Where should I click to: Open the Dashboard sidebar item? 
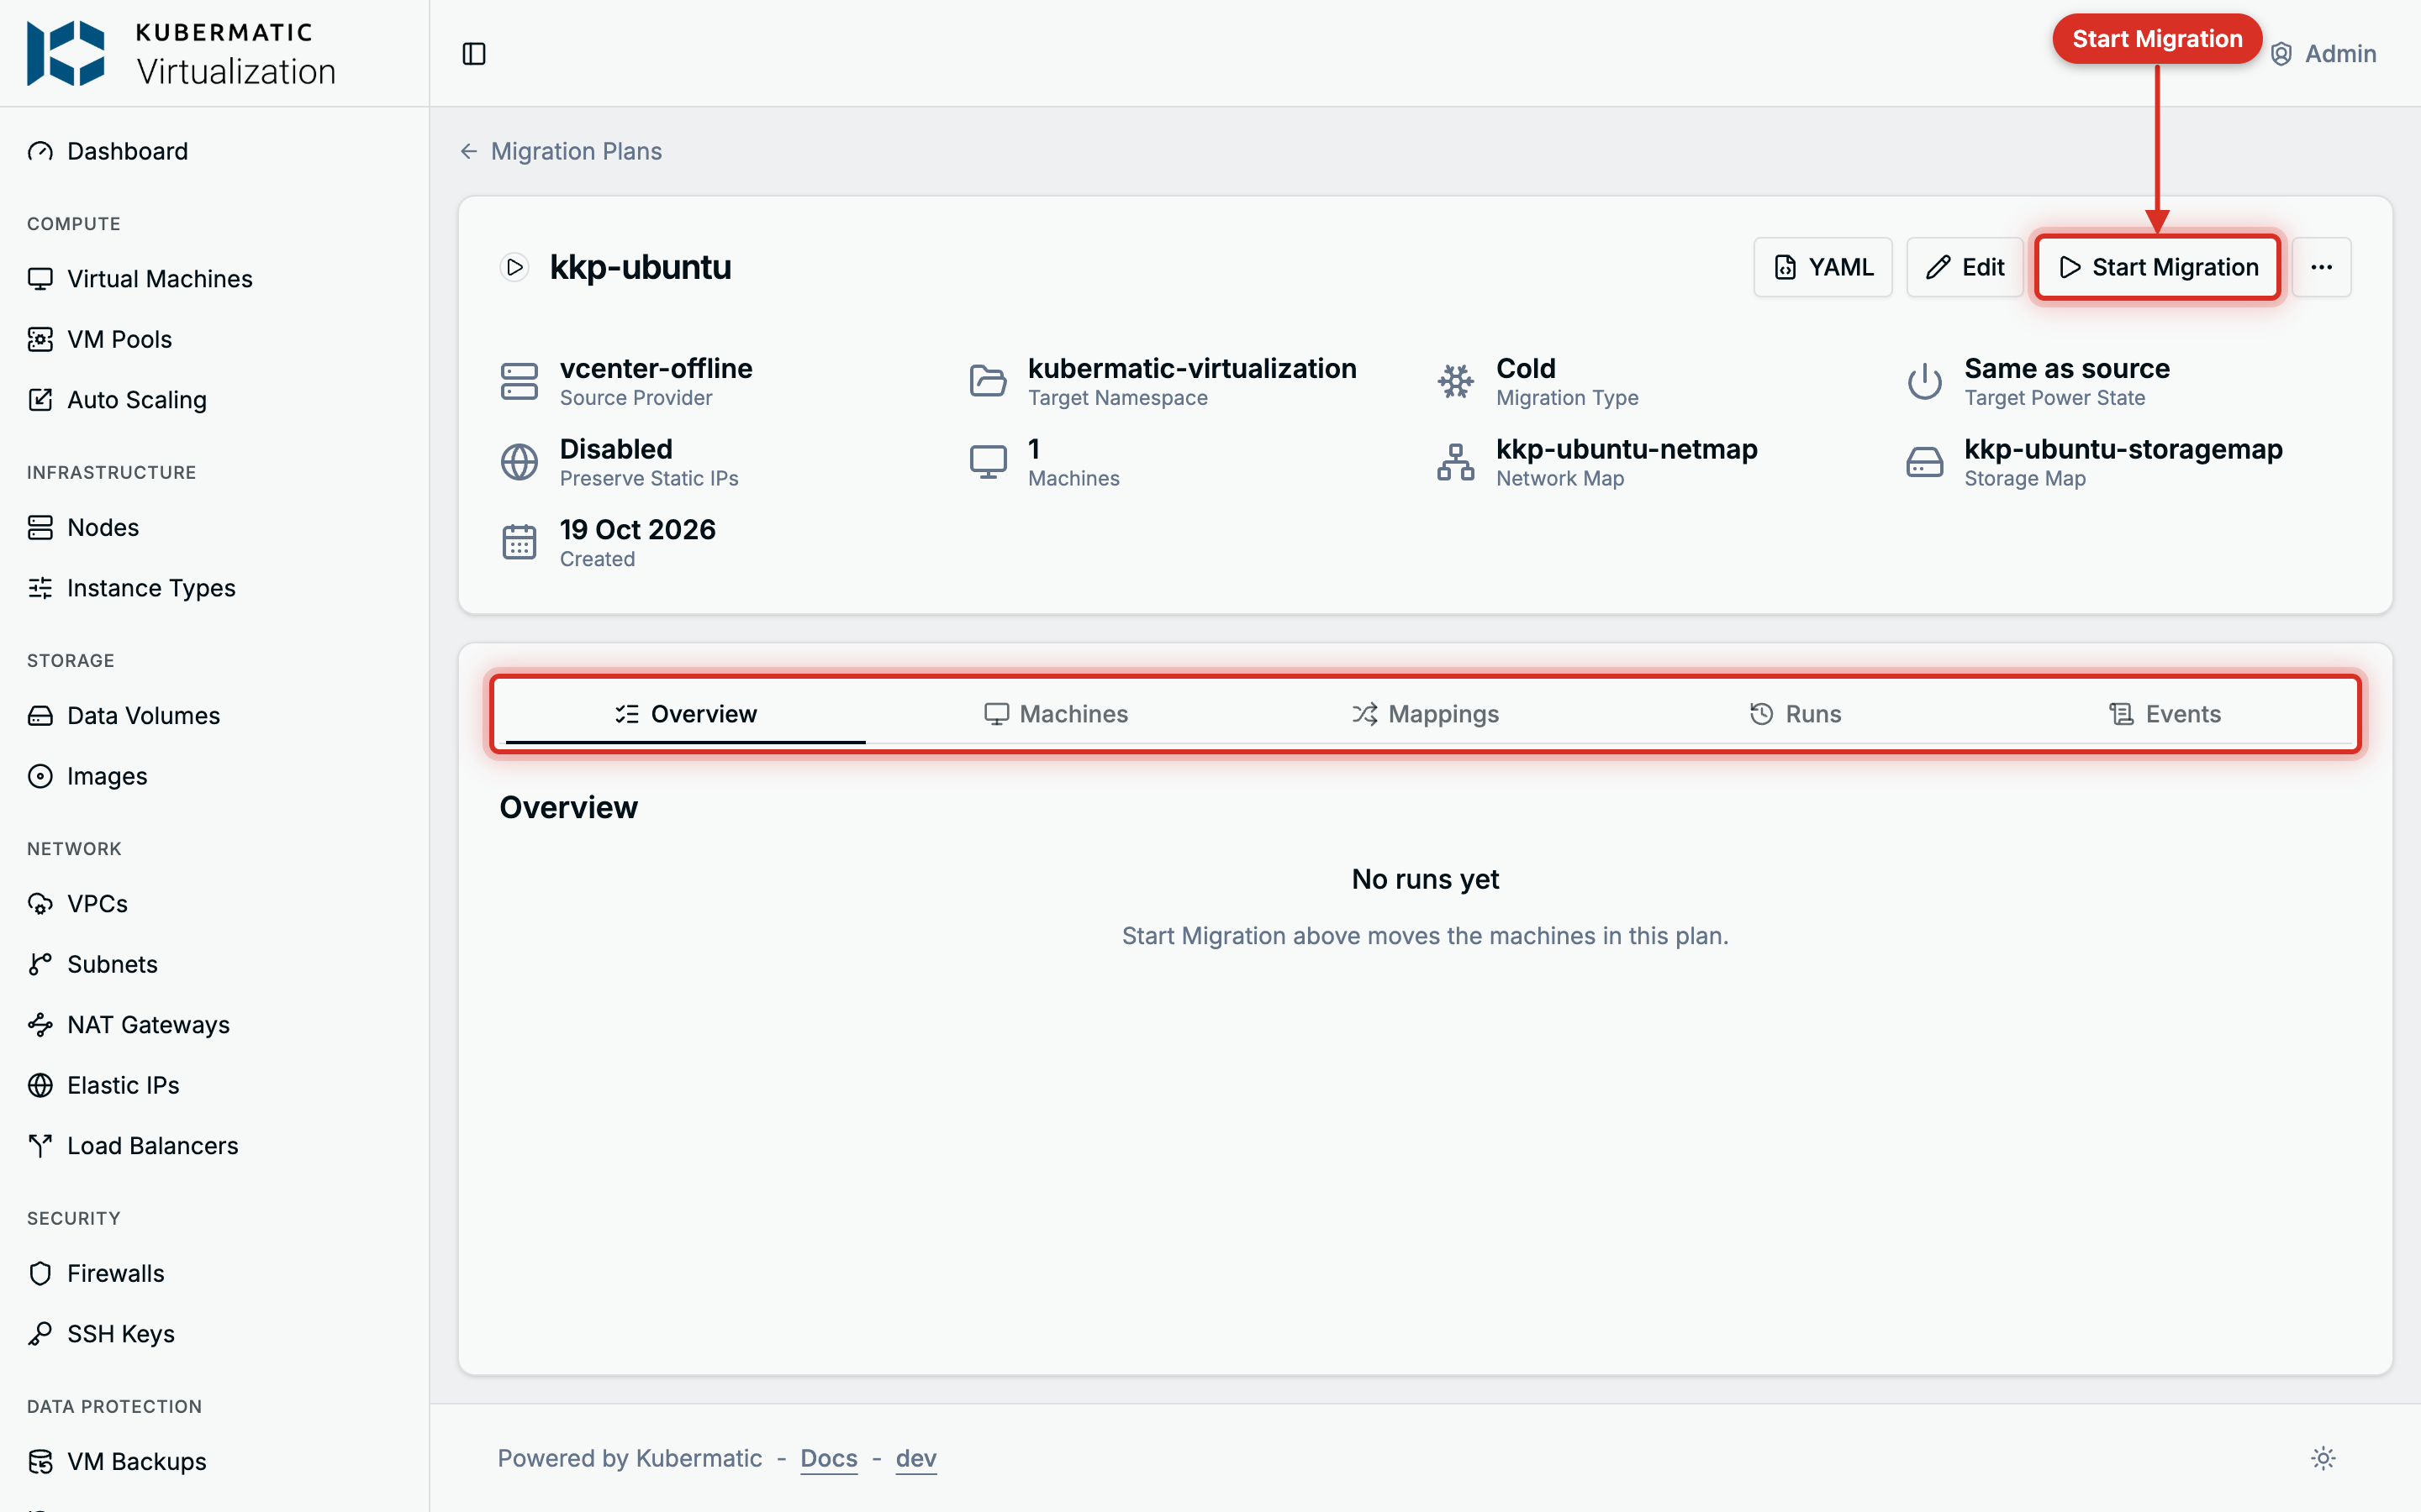click(x=107, y=151)
